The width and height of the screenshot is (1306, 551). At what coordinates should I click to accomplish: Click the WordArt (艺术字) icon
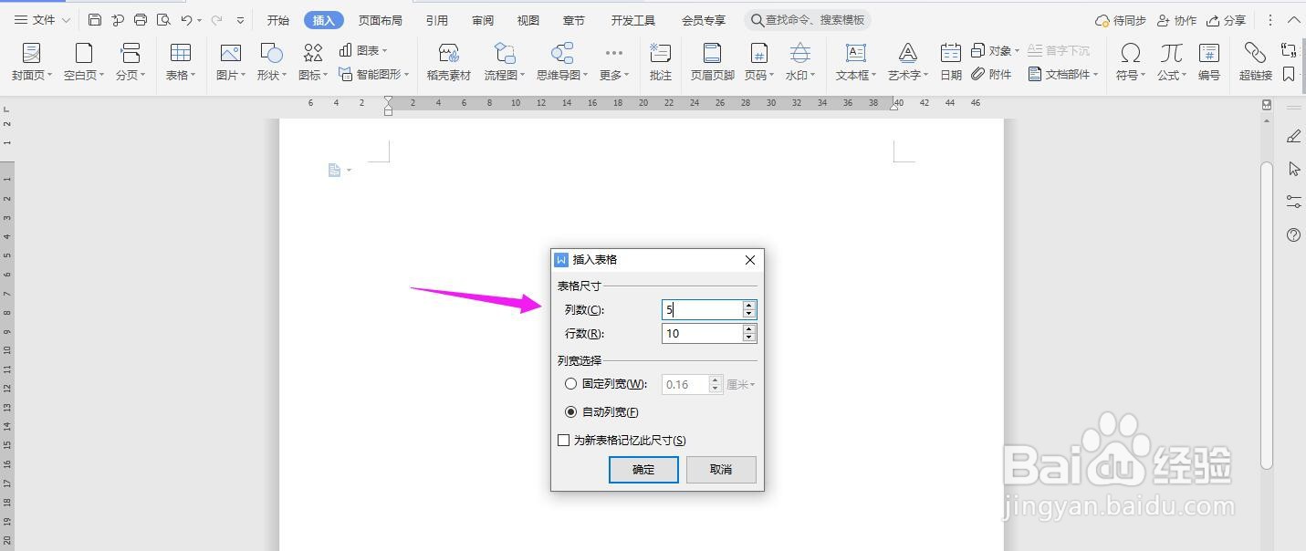click(907, 53)
